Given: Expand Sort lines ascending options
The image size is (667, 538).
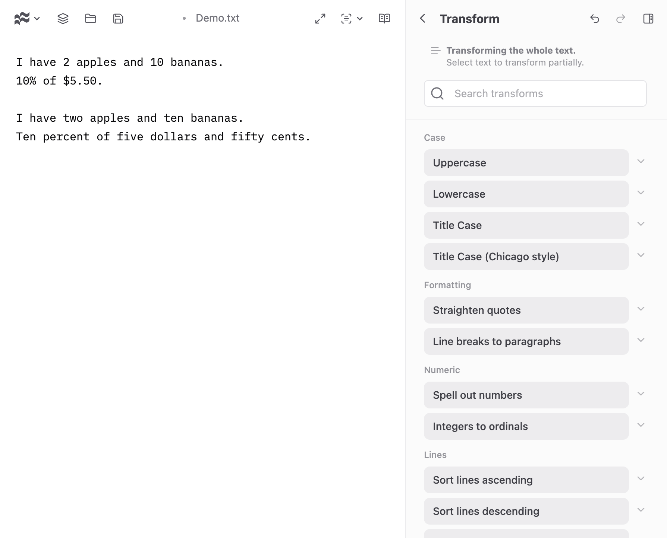Looking at the screenshot, I should (x=641, y=478).
